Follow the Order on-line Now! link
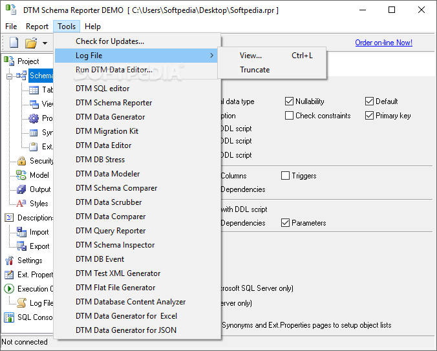Viewport: 437px width, 351px height. [383, 43]
